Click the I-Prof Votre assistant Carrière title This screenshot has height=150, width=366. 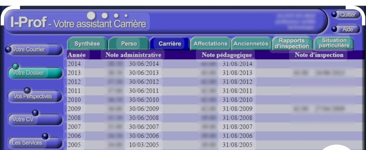[78, 23]
